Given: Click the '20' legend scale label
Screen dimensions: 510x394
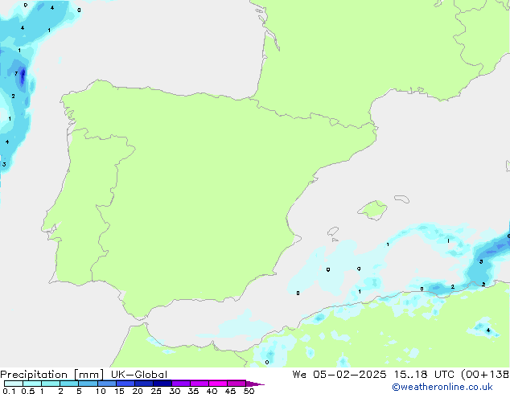Looking at the screenshot, I should 138,391.
